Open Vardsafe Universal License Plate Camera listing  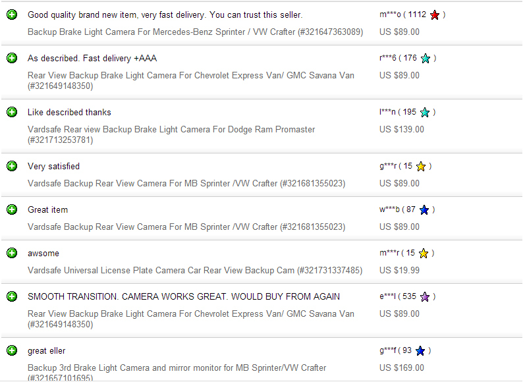[195, 271]
